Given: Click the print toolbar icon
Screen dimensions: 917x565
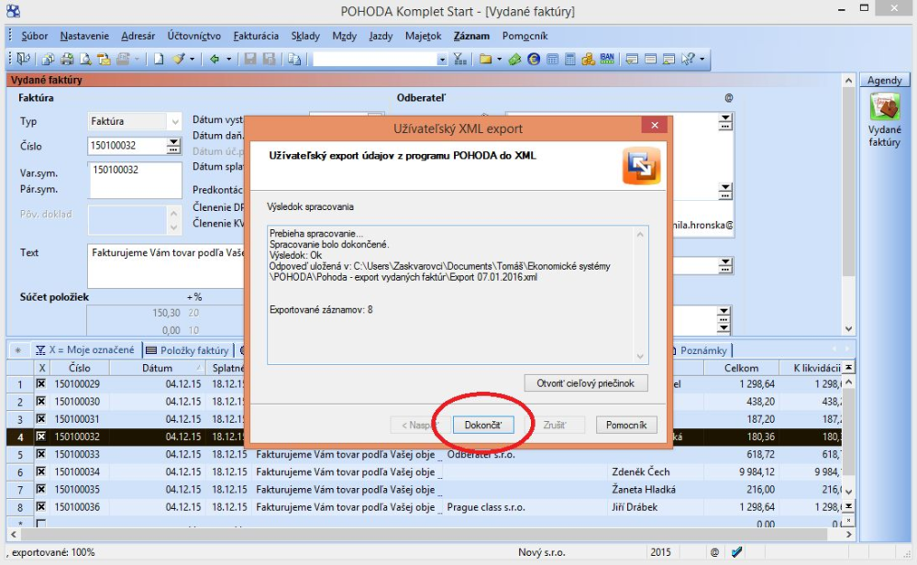Looking at the screenshot, I should click(x=67, y=59).
